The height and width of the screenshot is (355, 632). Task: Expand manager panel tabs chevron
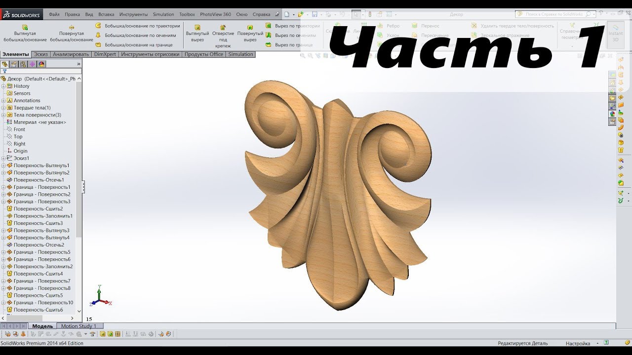[78, 64]
